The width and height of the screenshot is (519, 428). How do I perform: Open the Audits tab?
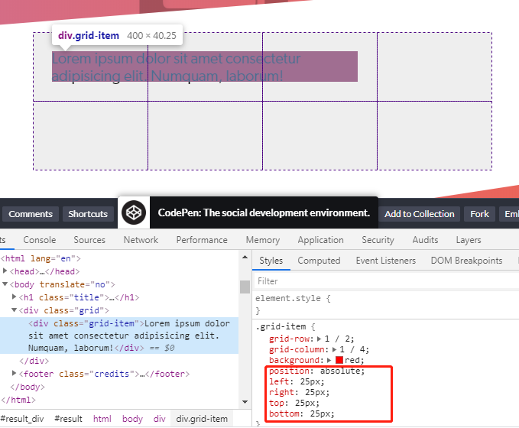[425, 240]
